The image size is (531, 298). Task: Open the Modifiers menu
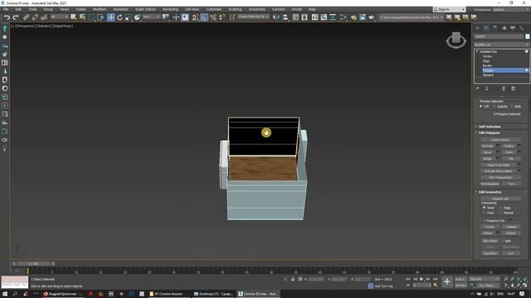tap(100, 9)
